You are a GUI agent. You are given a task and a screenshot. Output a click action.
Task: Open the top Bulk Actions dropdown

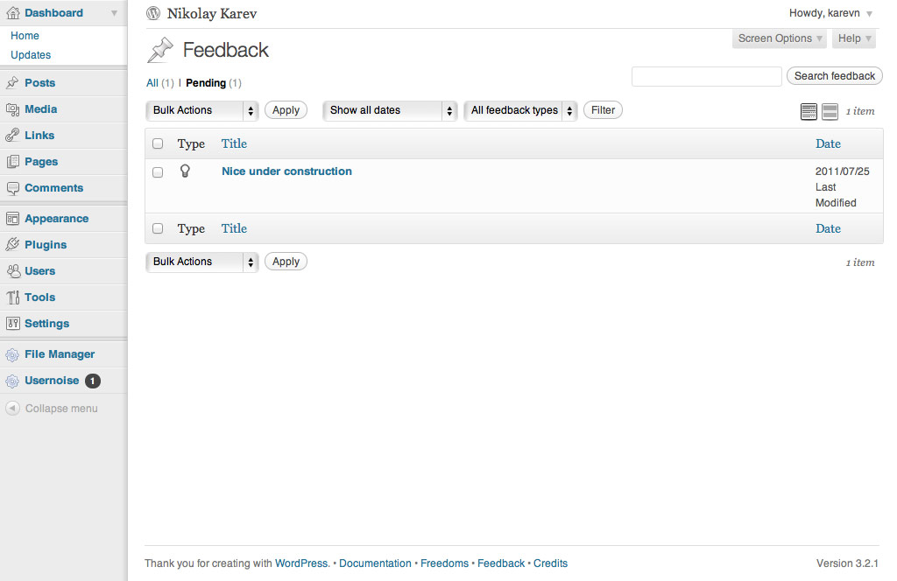click(x=201, y=110)
